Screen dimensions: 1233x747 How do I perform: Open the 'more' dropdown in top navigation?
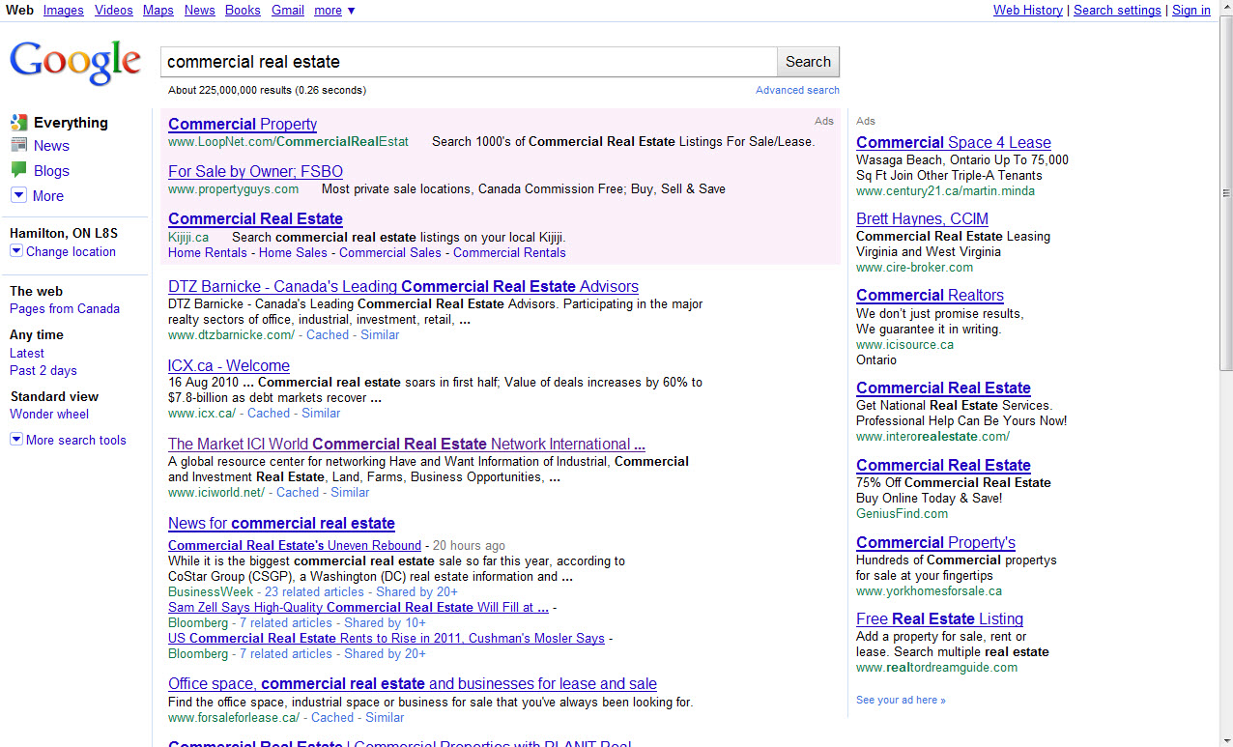pyautogui.click(x=334, y=10)
